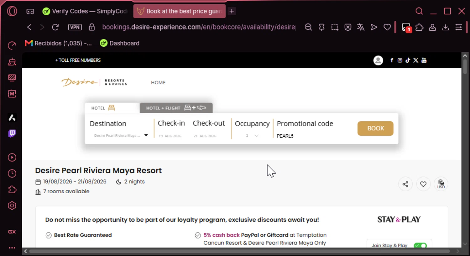
Task: Open the GX Cleaner sidebar icon
Action: (x=12, y=62)
